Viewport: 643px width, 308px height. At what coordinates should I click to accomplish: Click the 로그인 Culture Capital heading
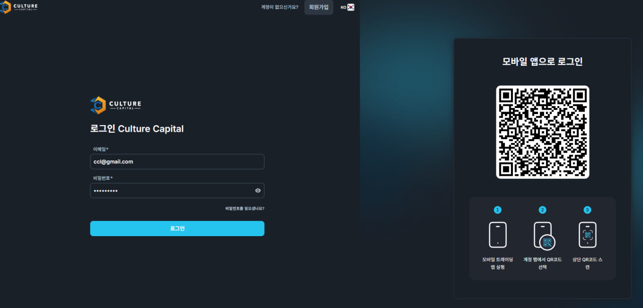click(x=137, y=129)
